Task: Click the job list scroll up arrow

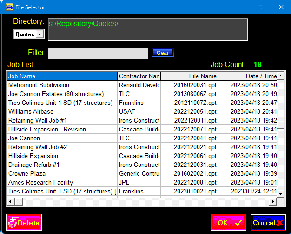Action: [x=281, y=76]
